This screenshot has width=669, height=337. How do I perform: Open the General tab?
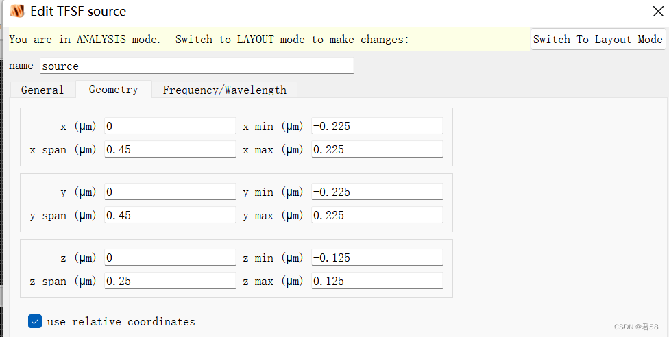point(42,90)
